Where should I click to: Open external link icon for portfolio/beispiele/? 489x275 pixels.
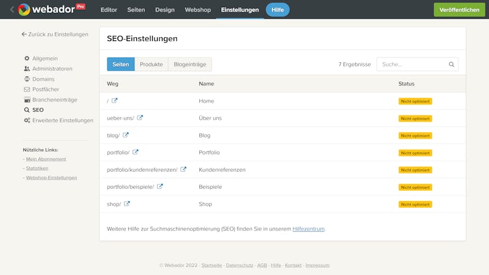coord(160,186)
